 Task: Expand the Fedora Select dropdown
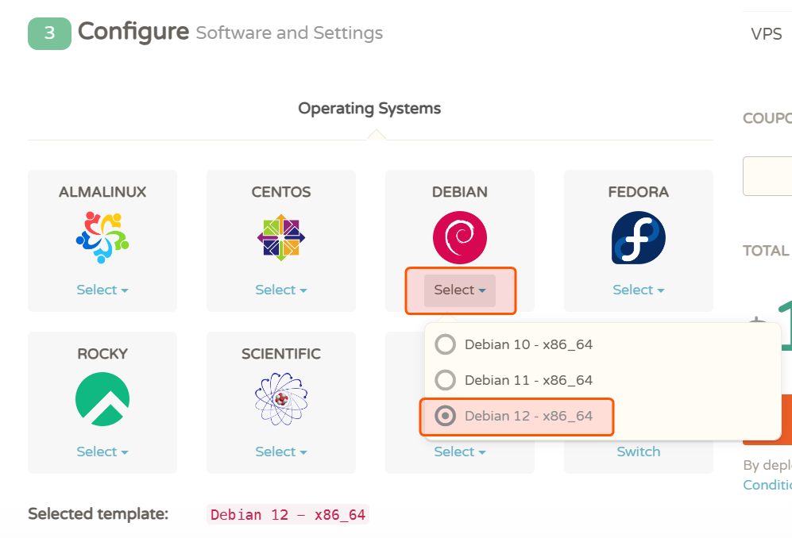639,290
